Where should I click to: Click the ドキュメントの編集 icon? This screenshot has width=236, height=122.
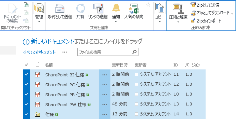[13, 8]
